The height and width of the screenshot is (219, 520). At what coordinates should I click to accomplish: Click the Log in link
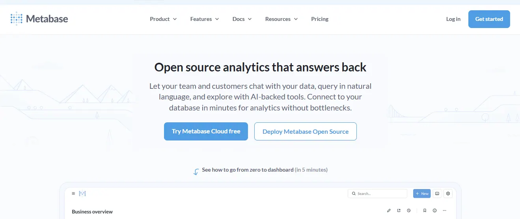(x=453, y=19)
